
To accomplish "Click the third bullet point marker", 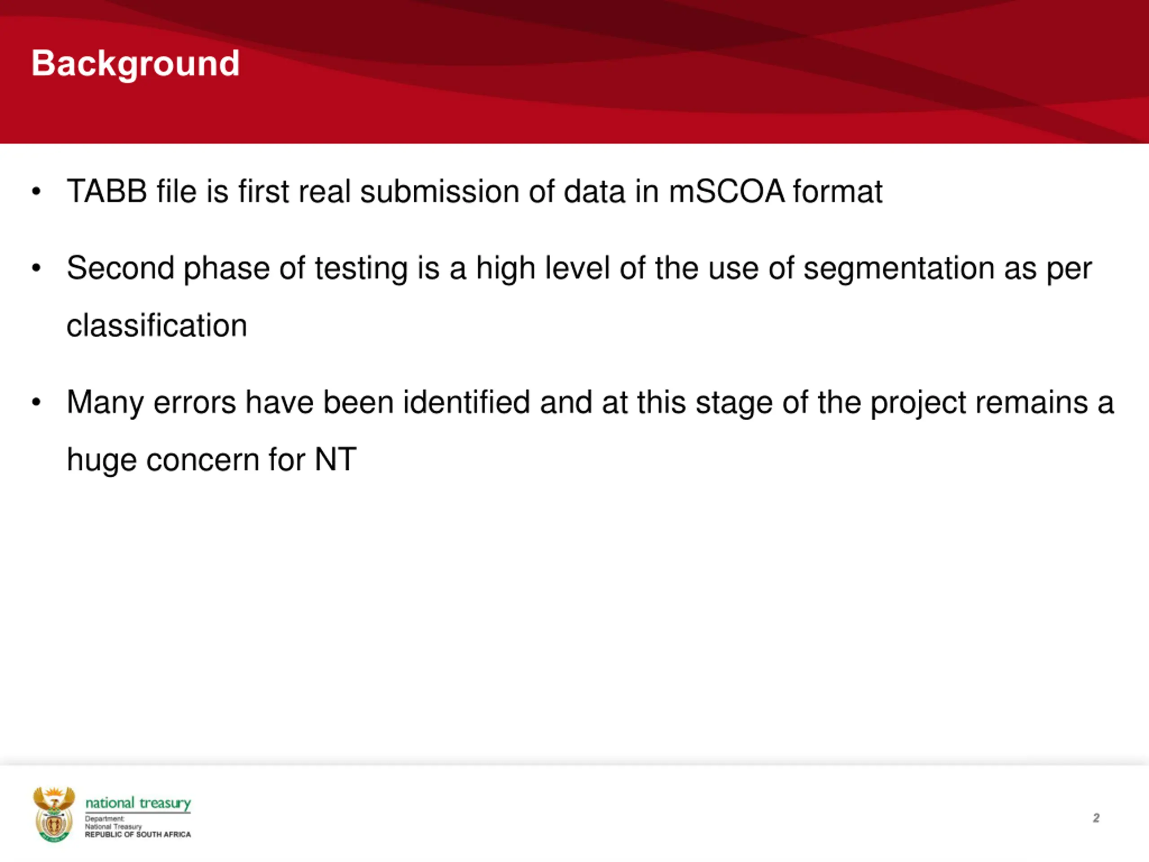I will pos(36,403).
